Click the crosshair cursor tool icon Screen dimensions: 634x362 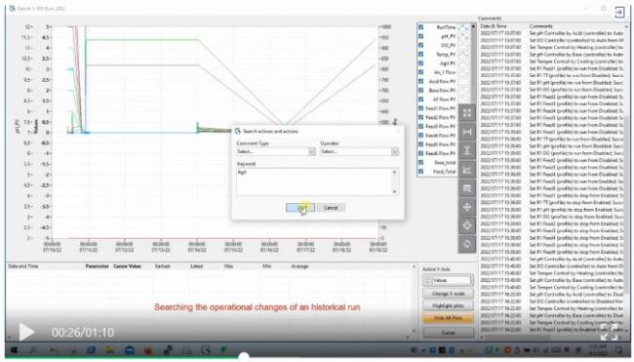[467, 225]
